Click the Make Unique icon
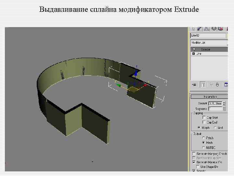 (x=211, y=85)
